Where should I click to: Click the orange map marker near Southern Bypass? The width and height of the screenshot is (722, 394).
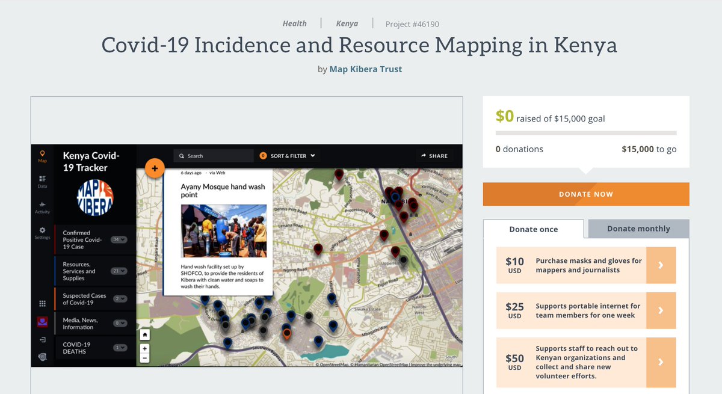pos(287,334)
